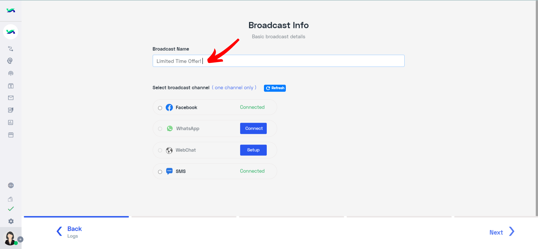The height and width of the screenshot is (249, 538).
Task: Open the Contacts icon in sidebar
Action: pyautogui.click(x=11, y=86)
